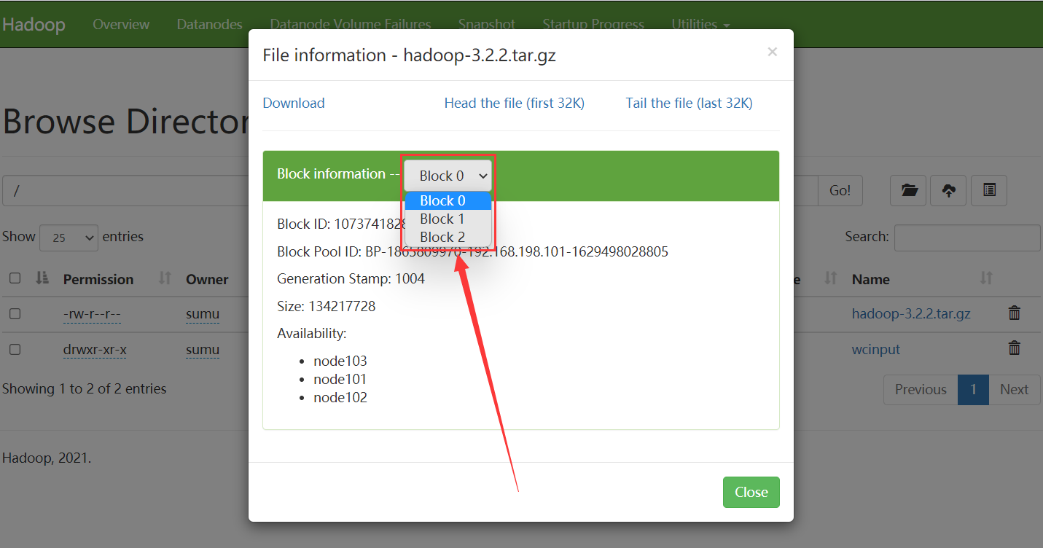Open Datanode Volume Failures tab
Viewport: 1043px width, 548px height.
click(x=350, y=24)
